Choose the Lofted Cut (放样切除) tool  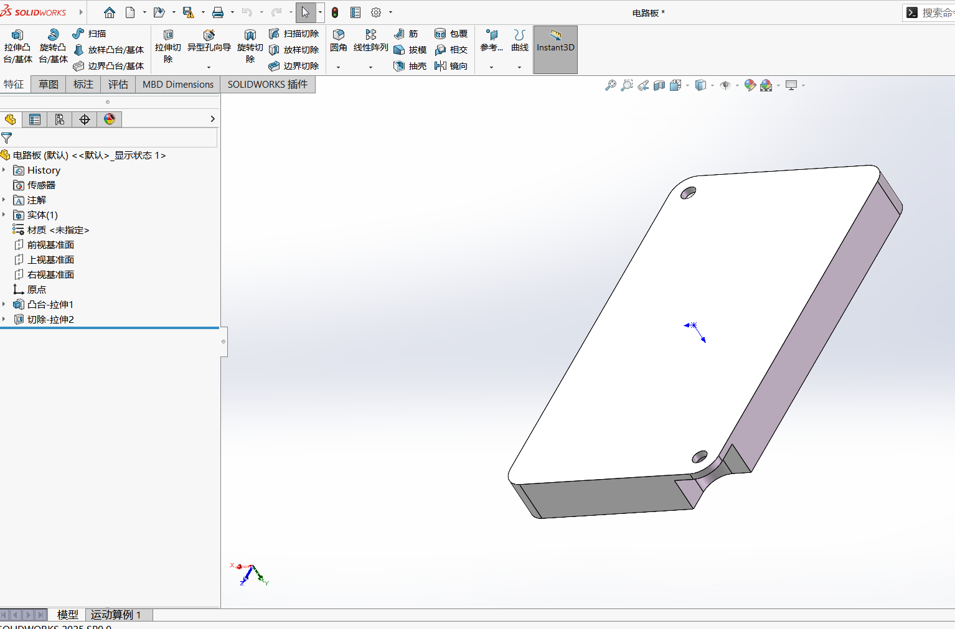294,50
